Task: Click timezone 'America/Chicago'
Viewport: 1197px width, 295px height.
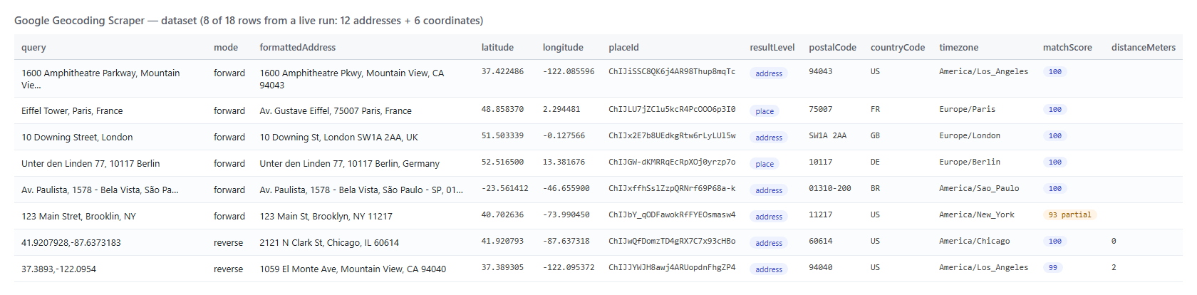Action: coord(974,241)
